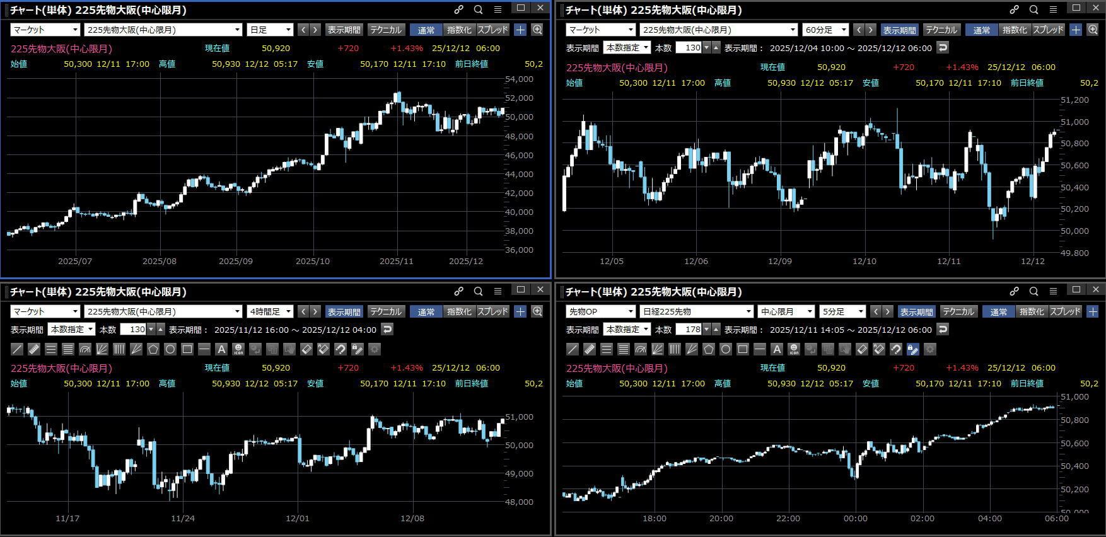1106x537 pixels.
Task: Insert icon stamp tool in 5分足 chart
Action: tap(794, 349)
